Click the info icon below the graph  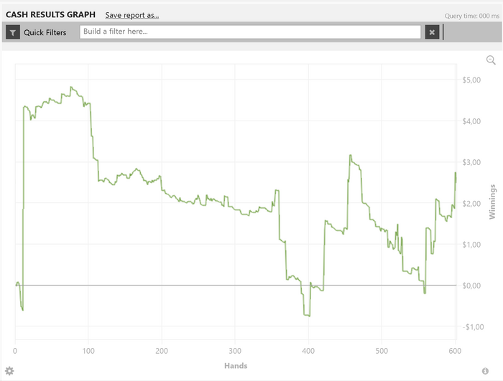click(485, 371)
